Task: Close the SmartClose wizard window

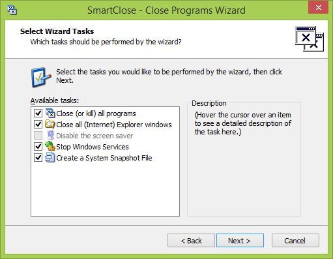Action: click(x=318, y=8)
